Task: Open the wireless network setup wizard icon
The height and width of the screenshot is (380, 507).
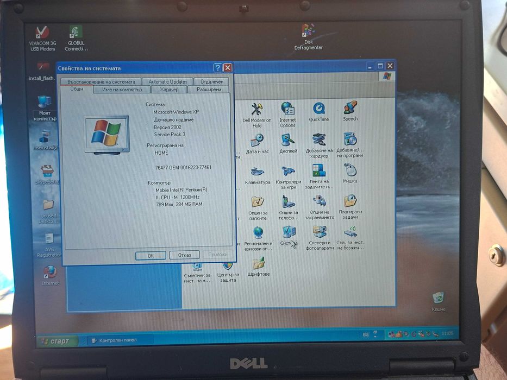Action: [x=350, y=238]
